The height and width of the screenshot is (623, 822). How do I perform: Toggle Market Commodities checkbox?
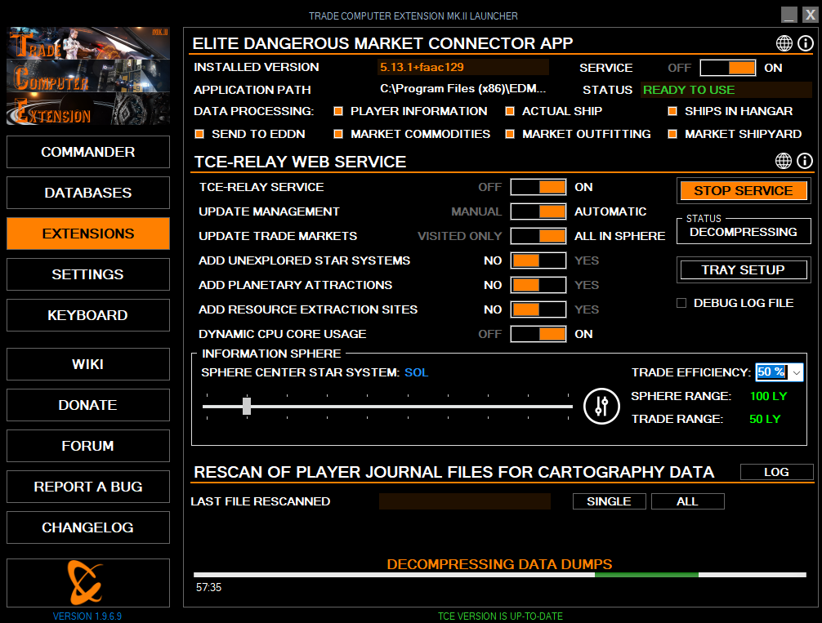click(x=338, y=134)
